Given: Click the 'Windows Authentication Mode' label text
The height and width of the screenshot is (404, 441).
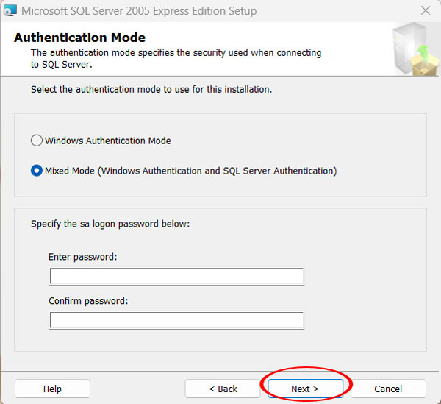Looking at the screenshot, I should pyautogui.click(x=107, y=141).
